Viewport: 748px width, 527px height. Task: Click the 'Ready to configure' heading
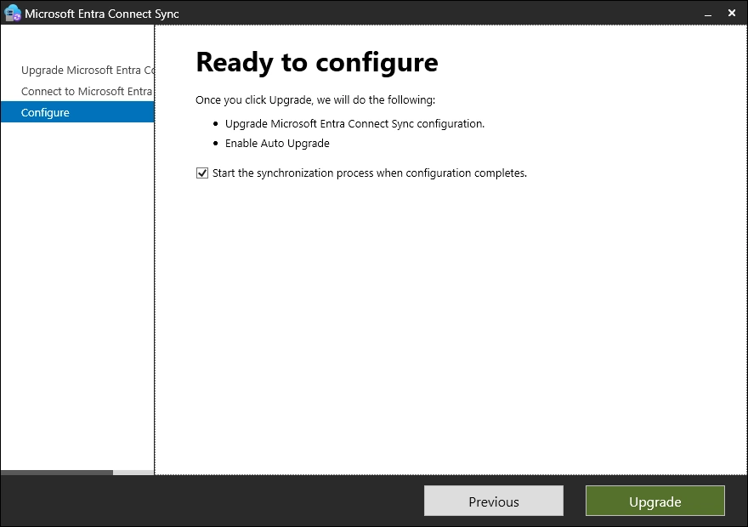click(x=316, y=62)
